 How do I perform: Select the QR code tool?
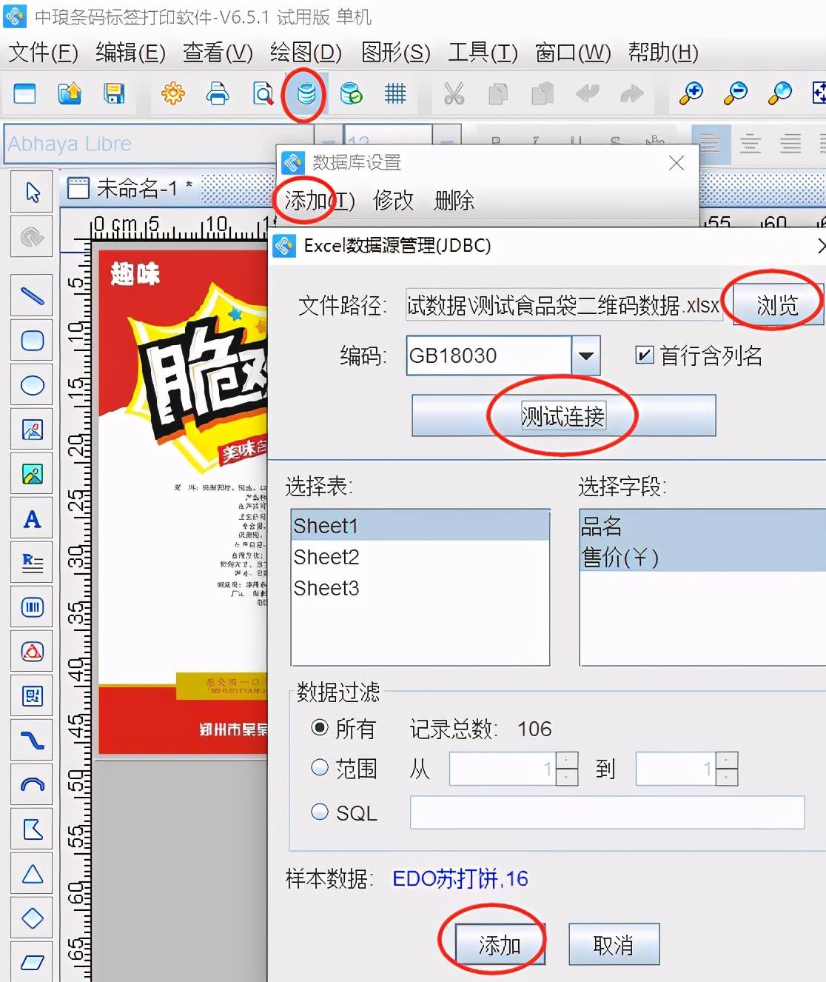(31, 696)
